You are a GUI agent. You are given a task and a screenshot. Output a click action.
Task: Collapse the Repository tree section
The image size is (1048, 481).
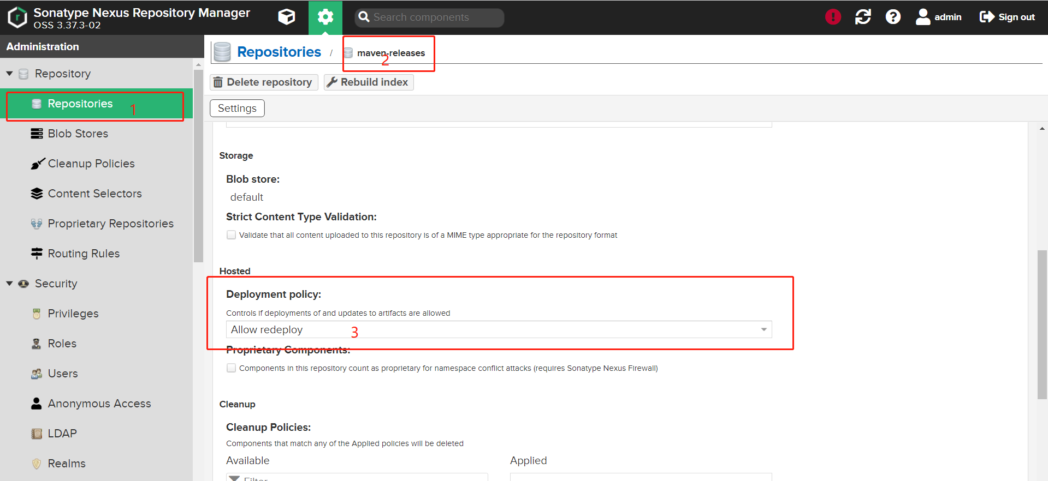9,73
